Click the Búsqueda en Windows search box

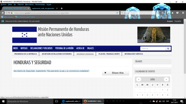coord(30,101)
